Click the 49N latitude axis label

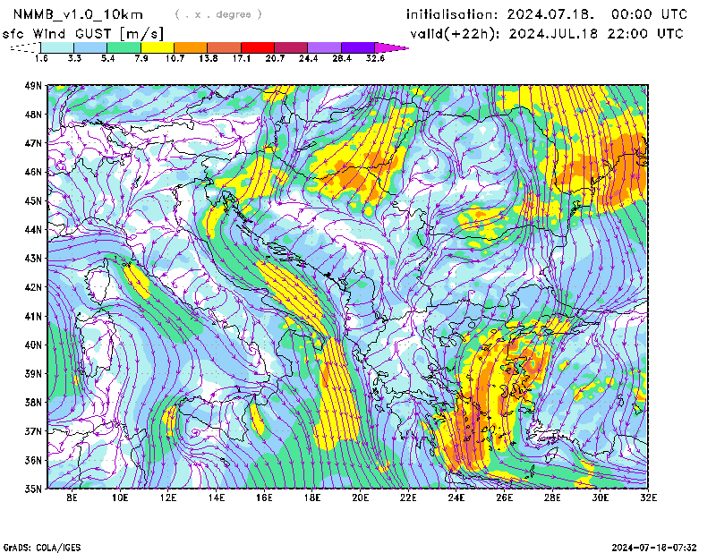[x=34, y=86]
